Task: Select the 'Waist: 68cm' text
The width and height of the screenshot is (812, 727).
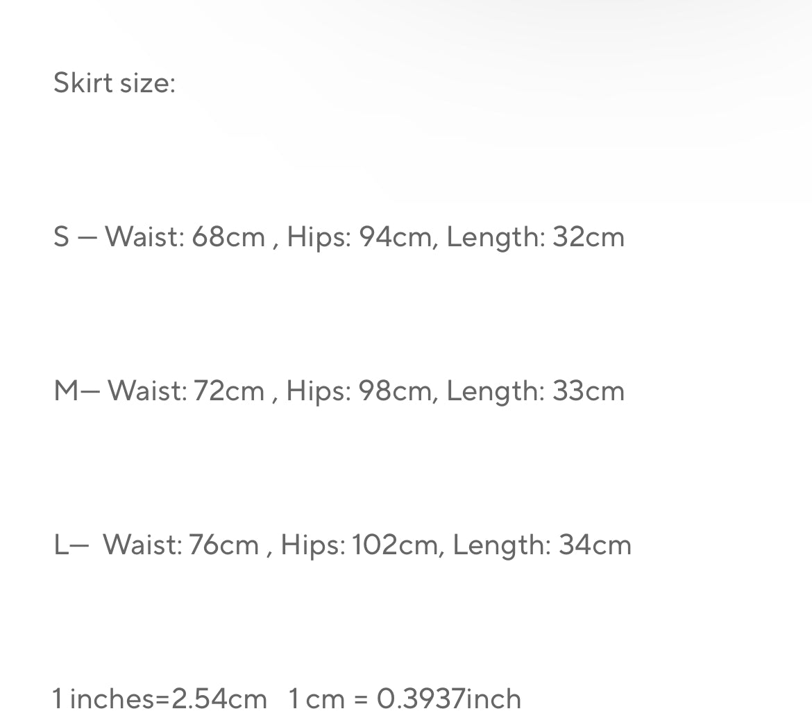Action: point(185,237)
